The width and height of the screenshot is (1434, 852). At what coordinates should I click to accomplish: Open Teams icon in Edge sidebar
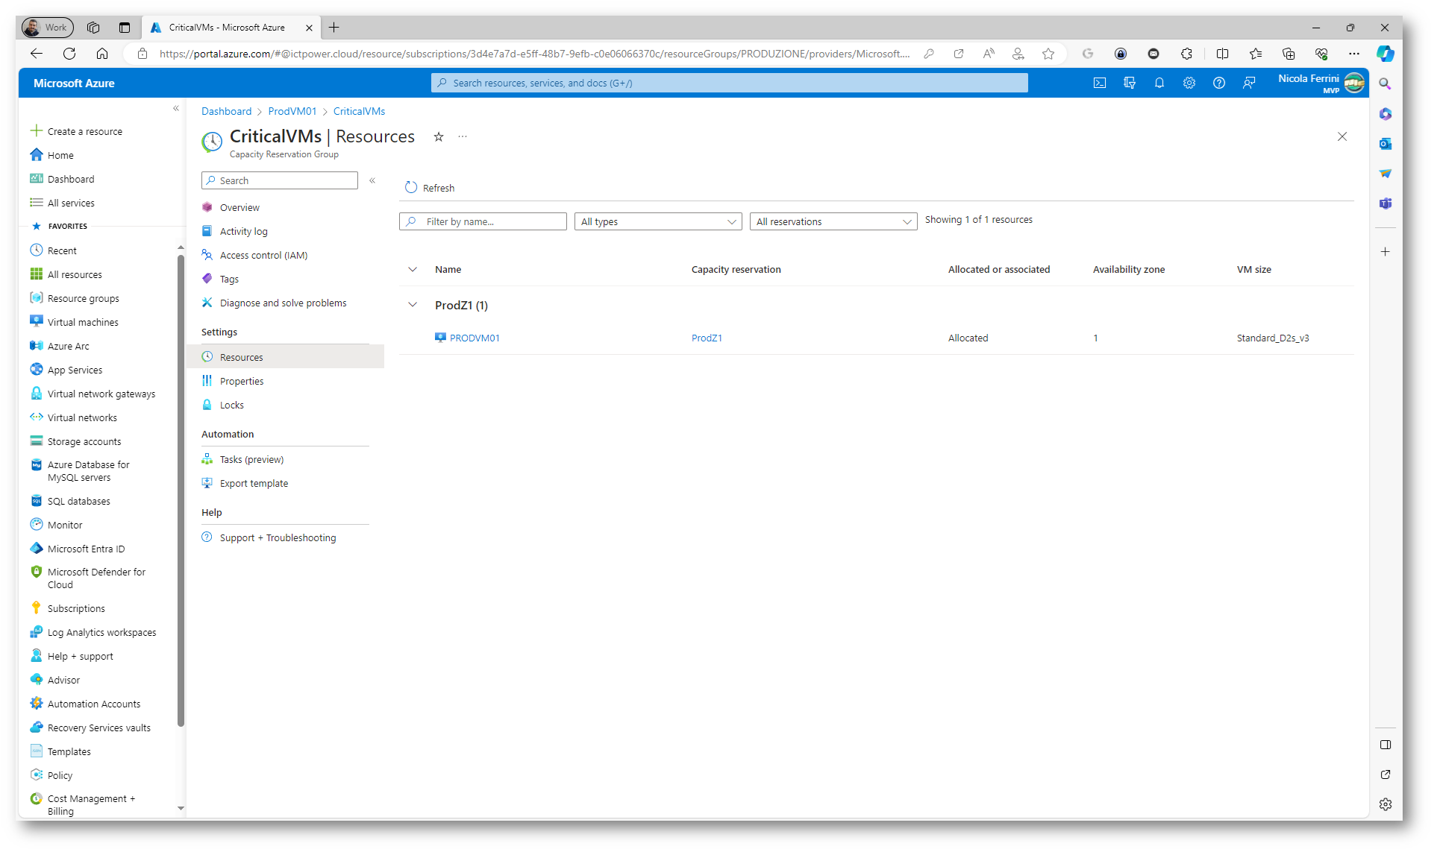tap(1386, 203)
